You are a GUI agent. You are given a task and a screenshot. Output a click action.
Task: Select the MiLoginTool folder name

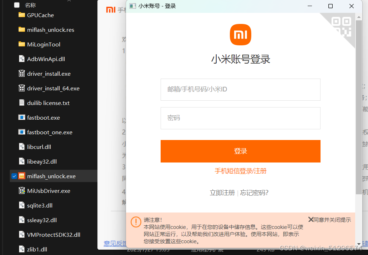[x=44, y=44]
